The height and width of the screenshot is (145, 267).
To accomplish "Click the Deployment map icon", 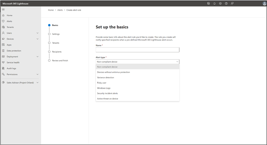I will [3, 57].
